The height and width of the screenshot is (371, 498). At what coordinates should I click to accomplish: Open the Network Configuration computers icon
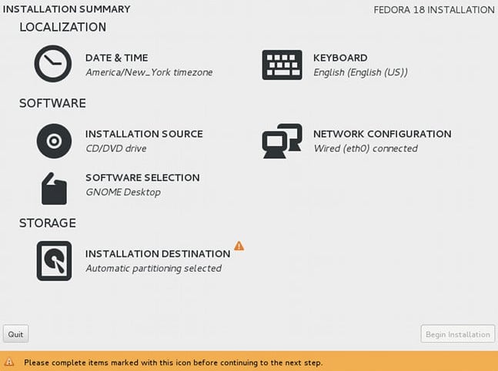pyautogui.click(x=282, y=141)
